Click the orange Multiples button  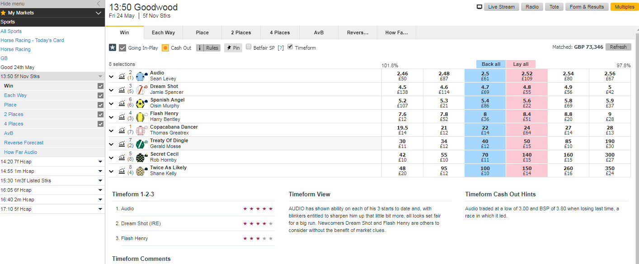(625, 7)
